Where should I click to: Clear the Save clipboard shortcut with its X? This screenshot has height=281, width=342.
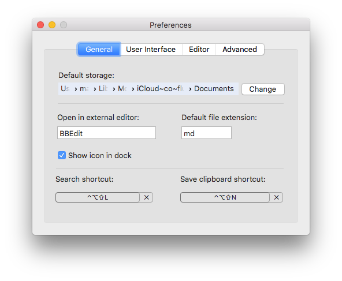(x=276, y=197)
